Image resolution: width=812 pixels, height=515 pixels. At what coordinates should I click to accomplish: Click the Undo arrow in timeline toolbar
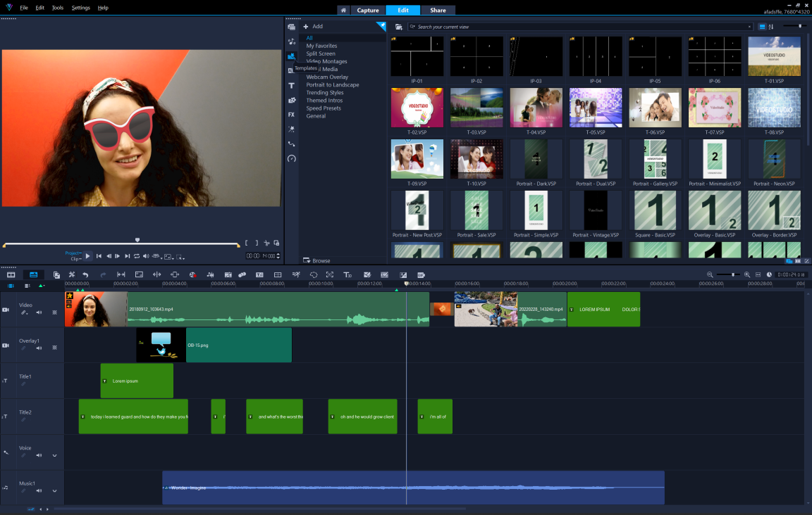point(85,274)
